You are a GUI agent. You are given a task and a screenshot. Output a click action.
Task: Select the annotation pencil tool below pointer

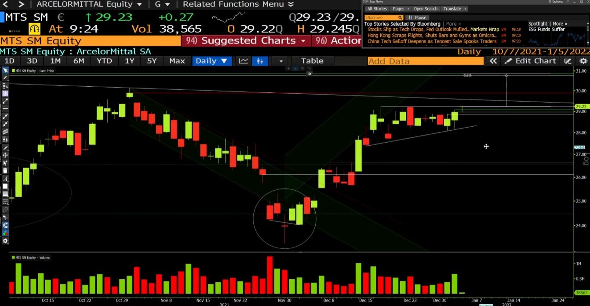pos(5,78)
